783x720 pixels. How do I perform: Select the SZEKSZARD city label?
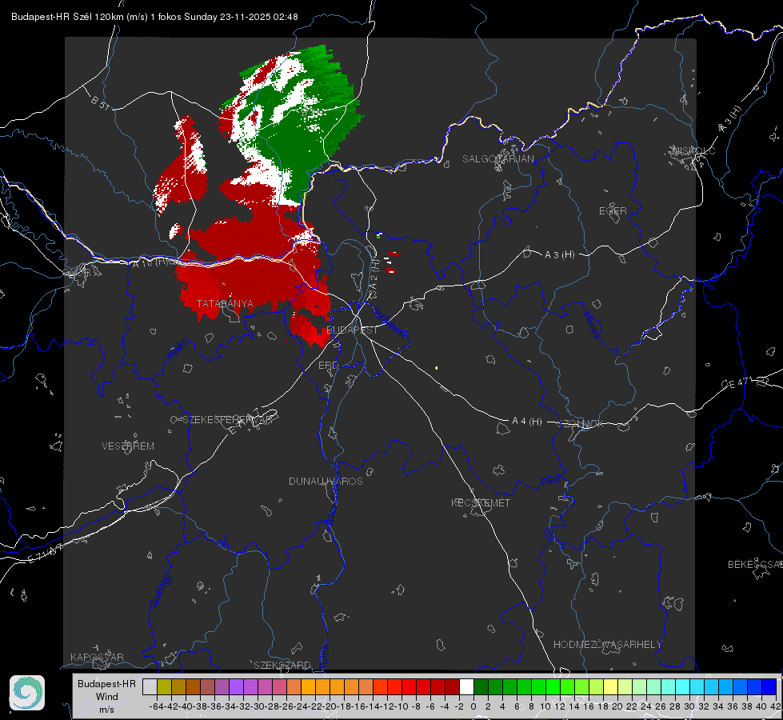(282, 665)
